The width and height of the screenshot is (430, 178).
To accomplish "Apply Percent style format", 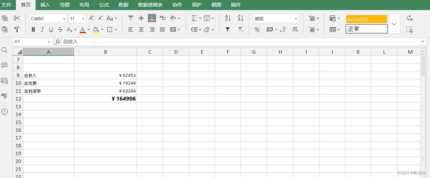I will tap(257, 30).
